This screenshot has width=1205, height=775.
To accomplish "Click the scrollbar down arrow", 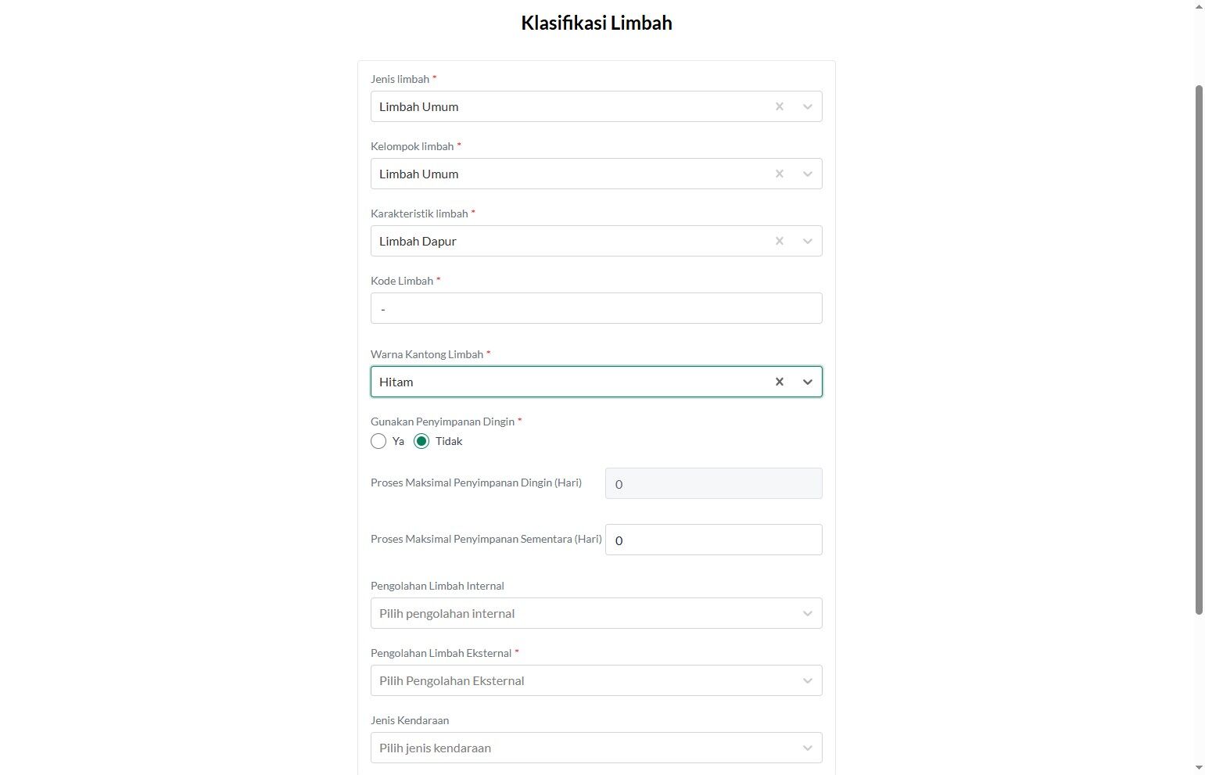I will pyautogui.click(x=1199, y=768).
